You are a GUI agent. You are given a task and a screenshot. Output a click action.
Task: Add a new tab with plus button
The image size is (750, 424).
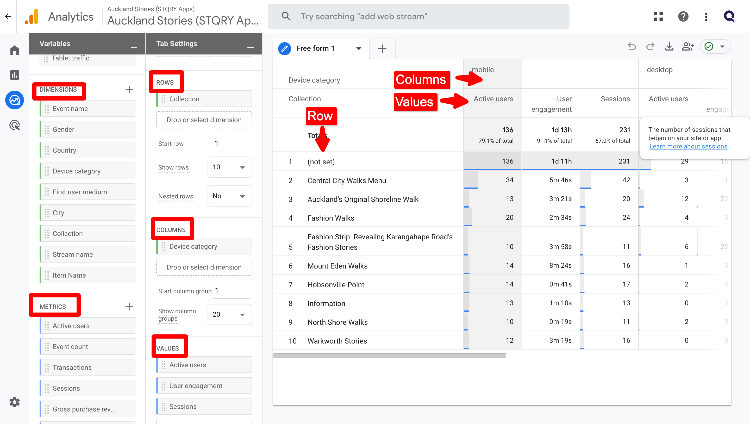click(382, 49)
